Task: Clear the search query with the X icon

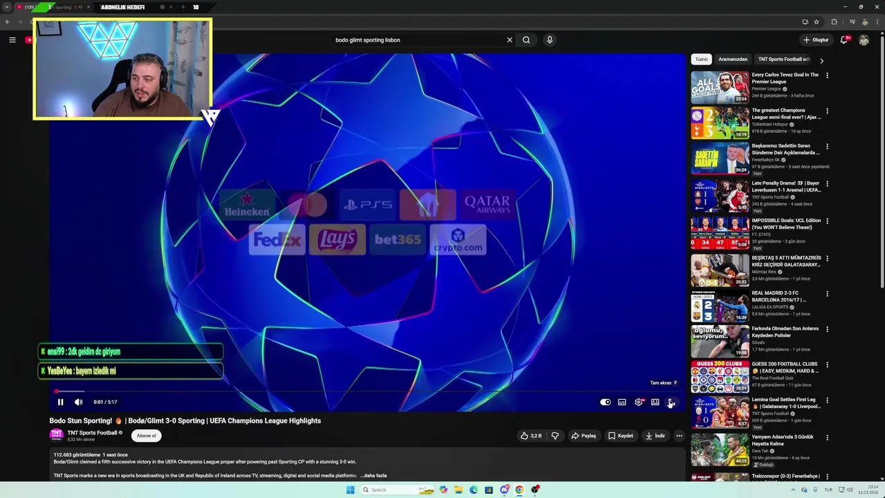Action: [510, 40]
